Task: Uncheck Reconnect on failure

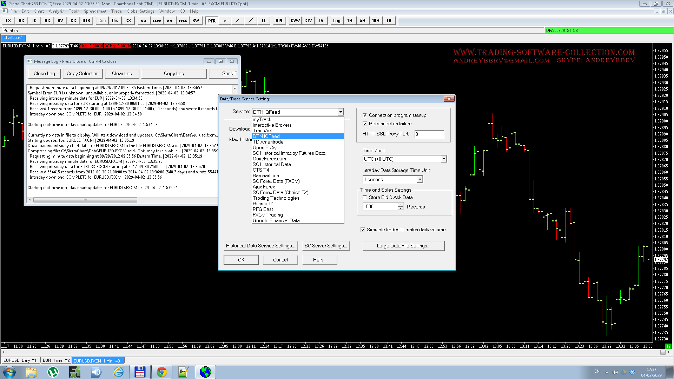Action: pos(365,124)
